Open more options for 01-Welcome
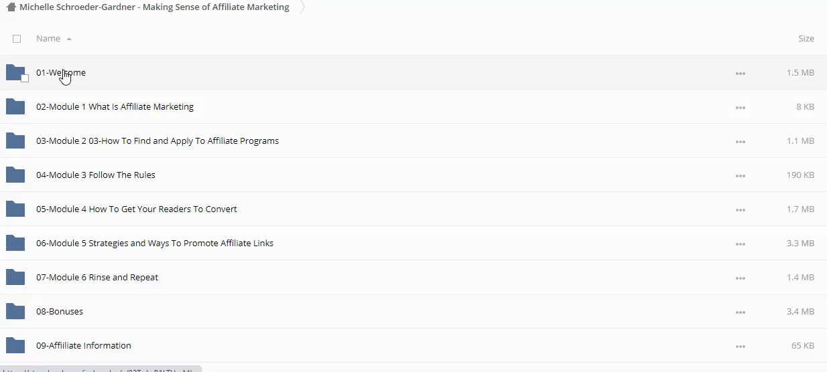The width and height of the screenshot is (827, 372). tap(740, 73)
